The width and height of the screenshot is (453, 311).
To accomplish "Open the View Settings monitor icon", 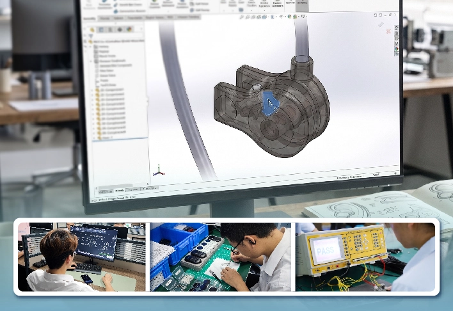I will point(303,17).
